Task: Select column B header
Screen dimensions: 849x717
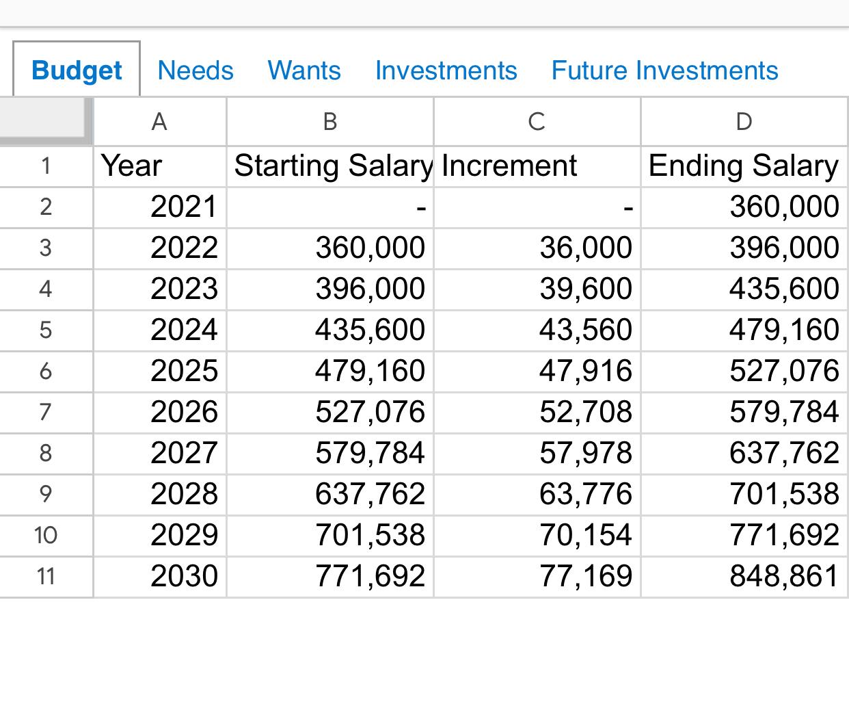Action: pos(330,122)
